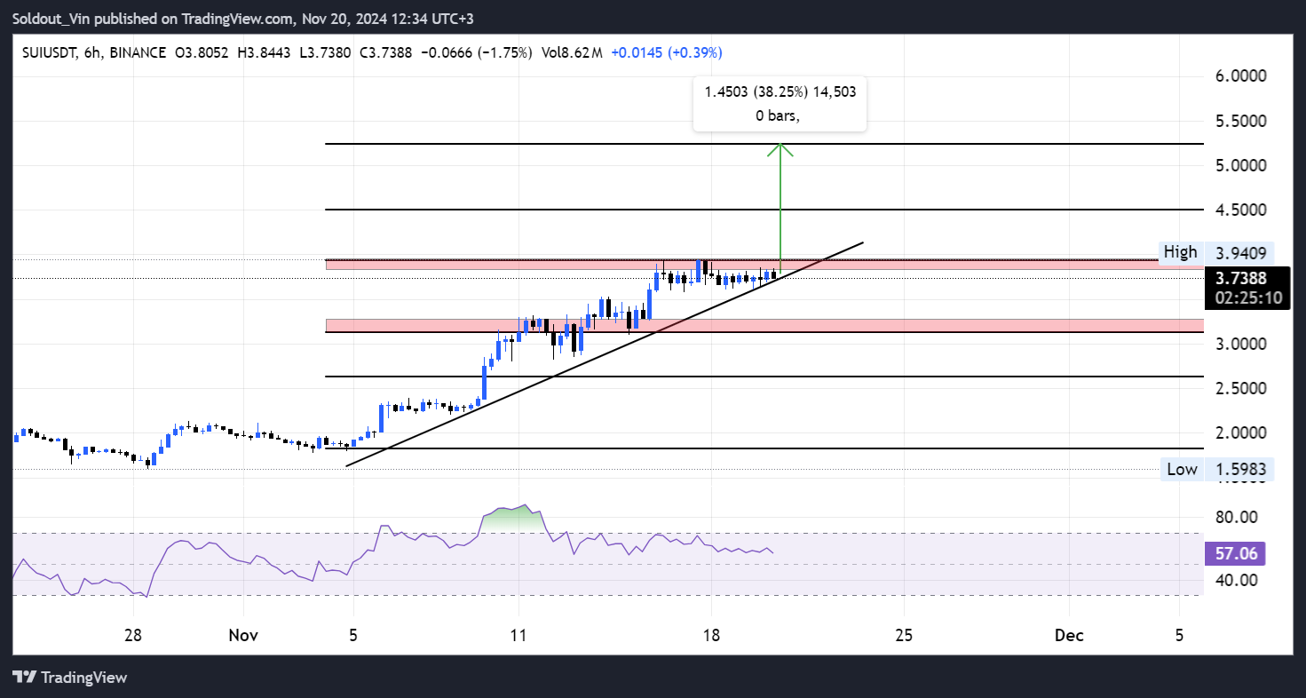The image size is (1306, 698).
Task: Click the High marker label
Action: click(x=1181, y=251)
